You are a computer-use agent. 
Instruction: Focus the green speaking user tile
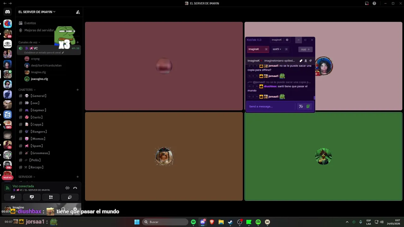323,156
